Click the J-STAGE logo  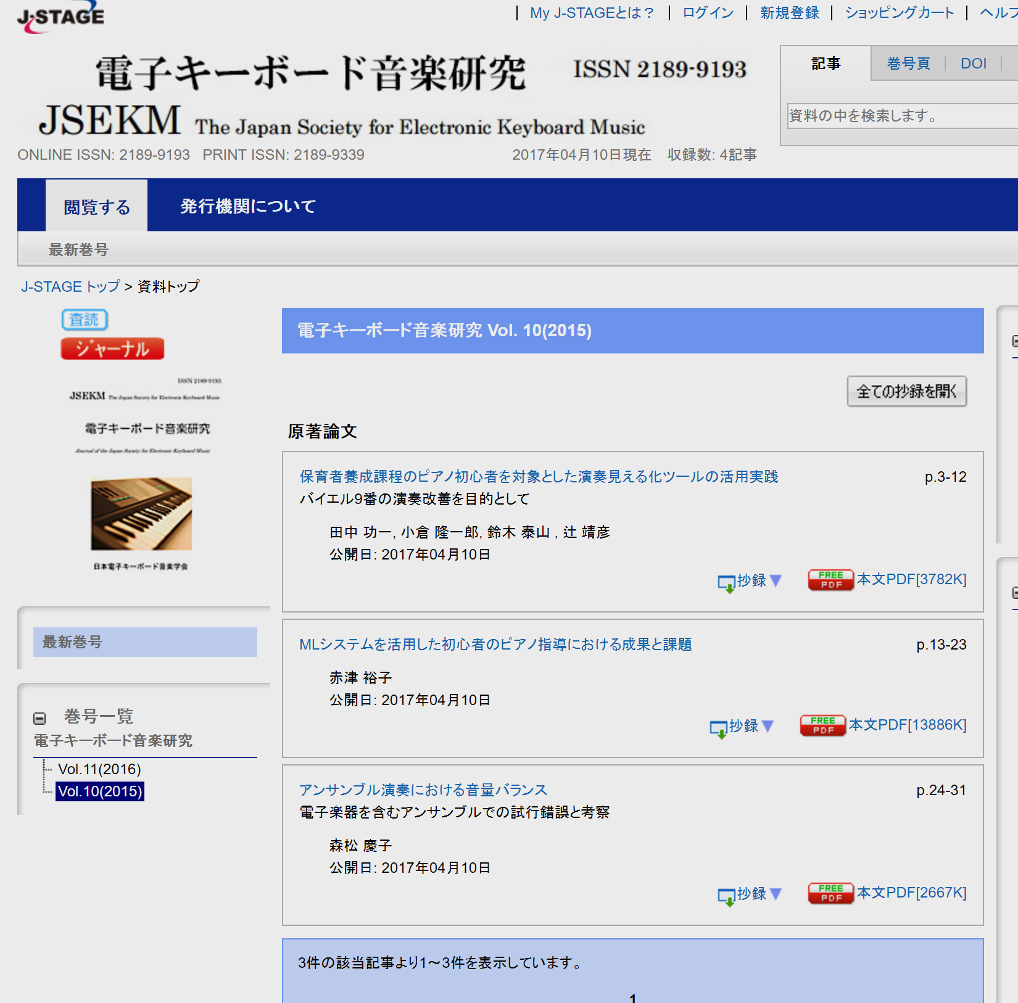[60, 17]
